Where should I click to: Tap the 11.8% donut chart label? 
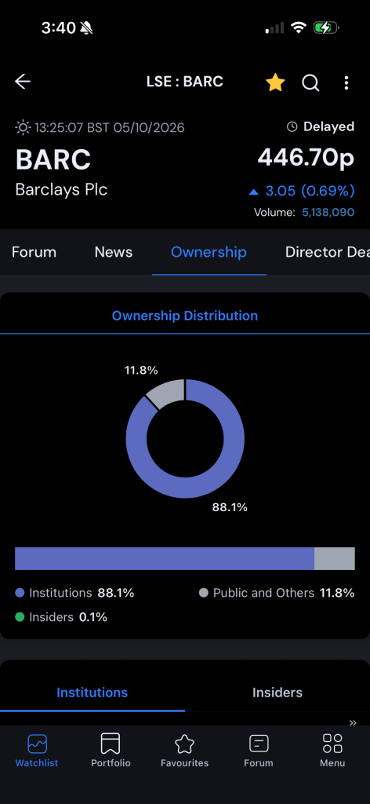point(141,370)
